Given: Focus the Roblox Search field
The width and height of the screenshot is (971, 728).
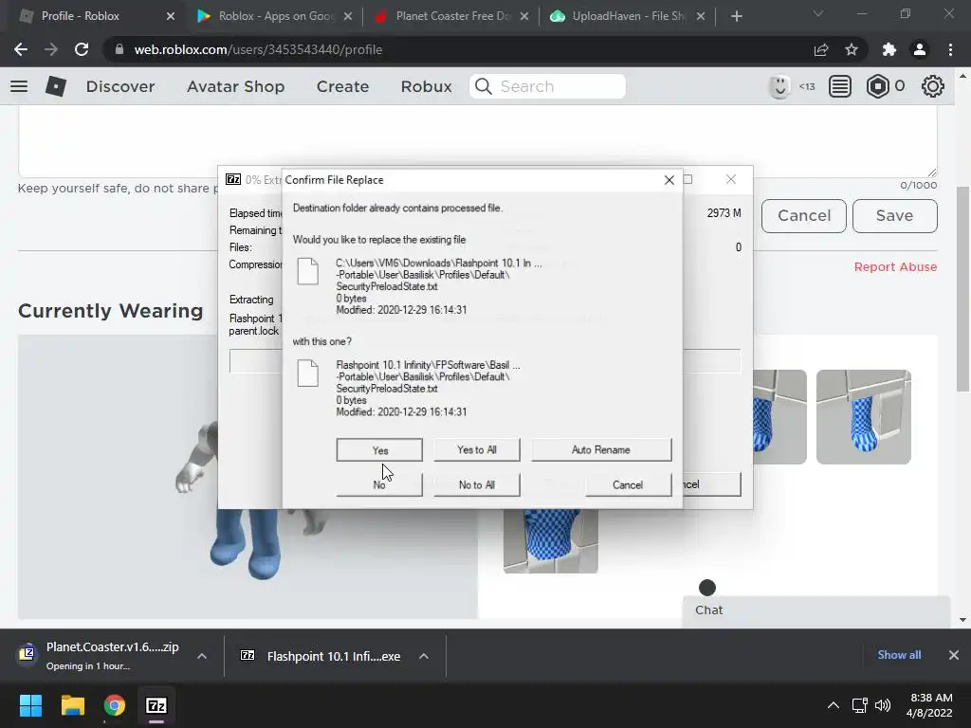Looking at the screenshot, I should pos(547,86).
